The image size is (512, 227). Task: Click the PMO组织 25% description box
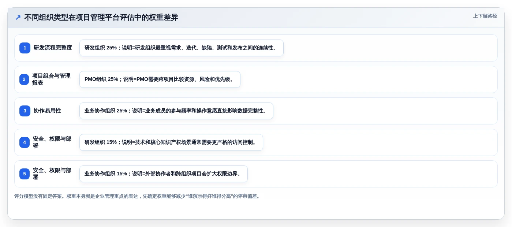coord(160,79)
